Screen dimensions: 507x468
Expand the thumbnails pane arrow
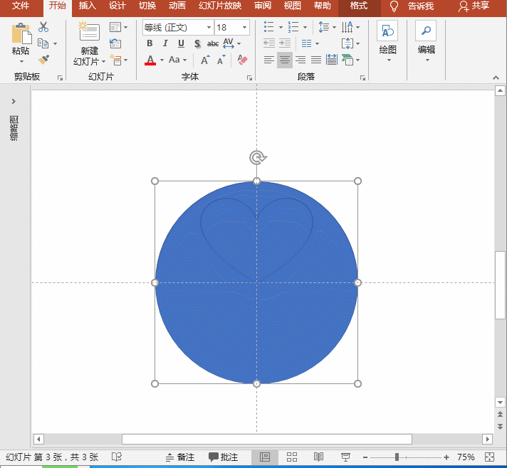coord(14,101)
